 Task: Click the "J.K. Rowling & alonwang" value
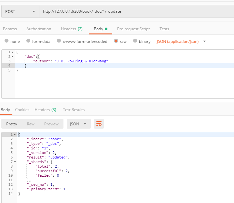pyautogui.click(x=81, y=61)
